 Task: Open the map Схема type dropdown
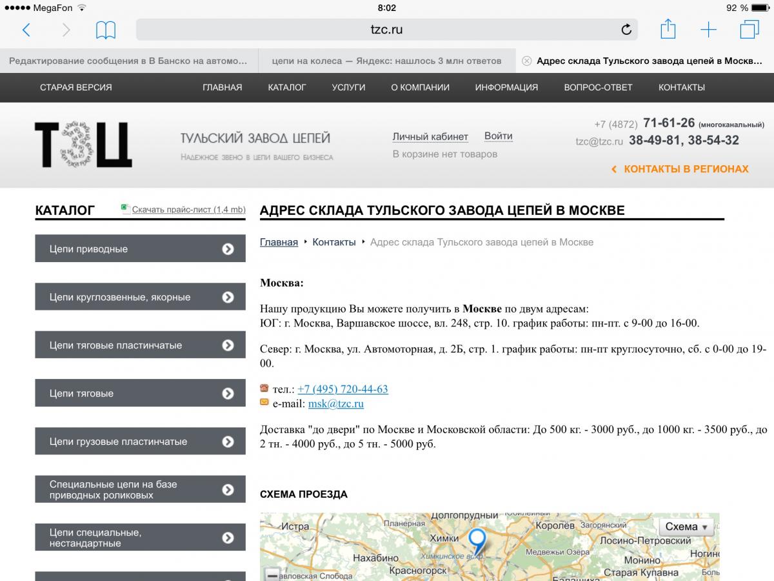click(x=686, y=527)
